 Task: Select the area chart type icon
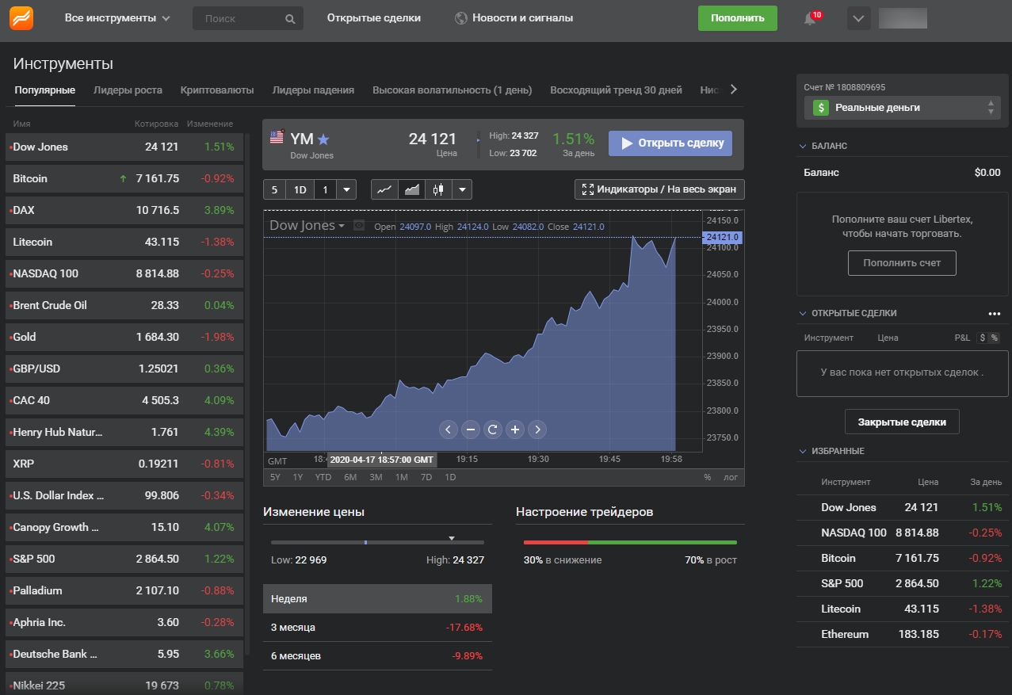[412, 189]
